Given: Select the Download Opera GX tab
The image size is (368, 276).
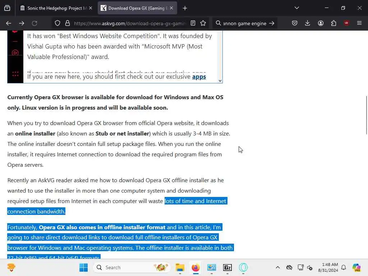Looking at the screenshot, I should click(x=137, y=8).
